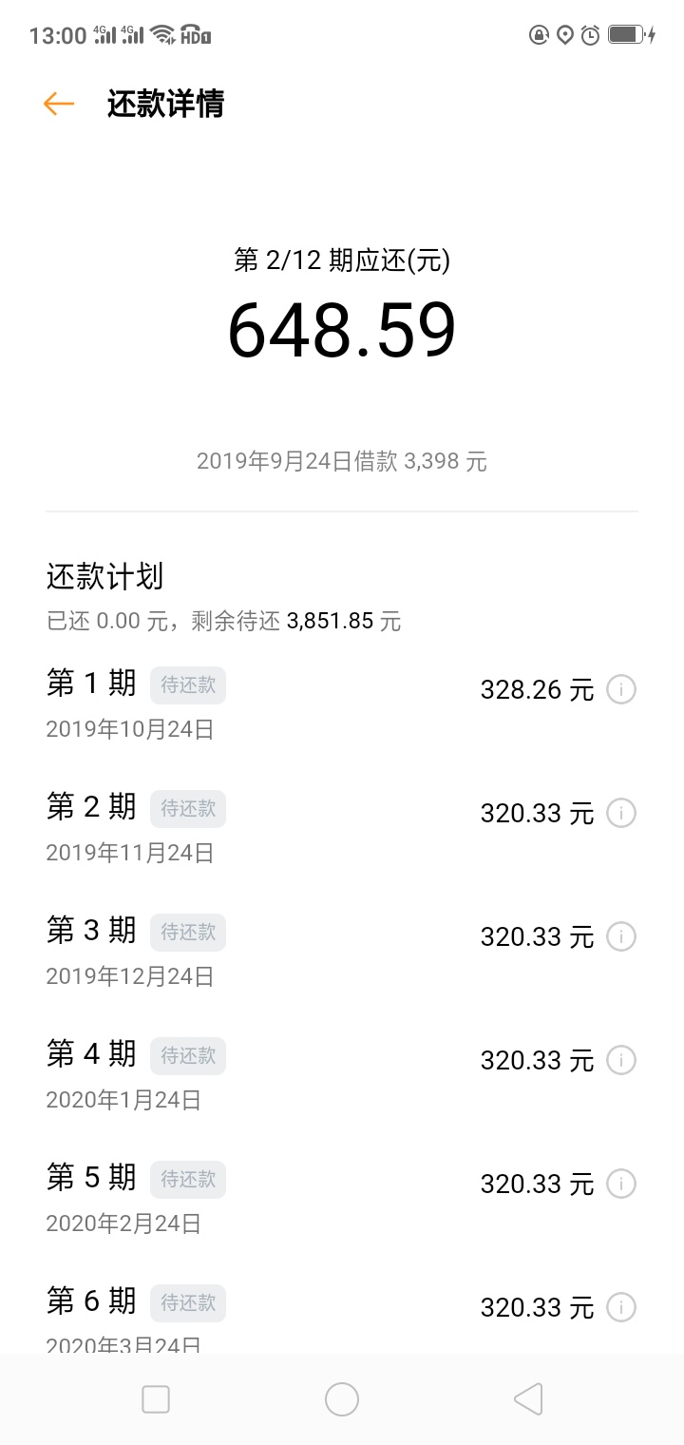Select the 待还款 tag on period 3
The image size is (684, 1445).
tap(188, 933)
